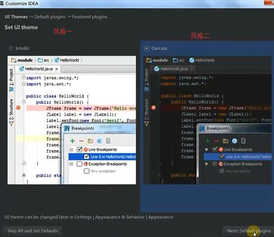274x237 pixels.
Task: Expand folded public static method in light preview
Action: (24, 175)
